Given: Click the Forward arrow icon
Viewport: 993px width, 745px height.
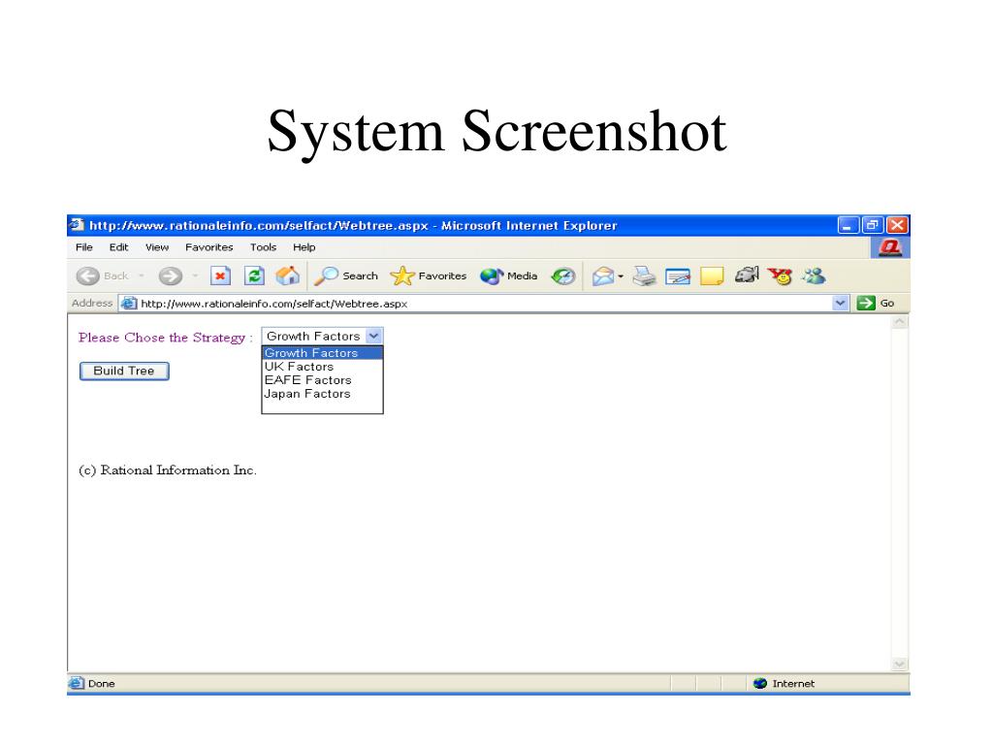Looking at the screenshot, I should point(170,276).
